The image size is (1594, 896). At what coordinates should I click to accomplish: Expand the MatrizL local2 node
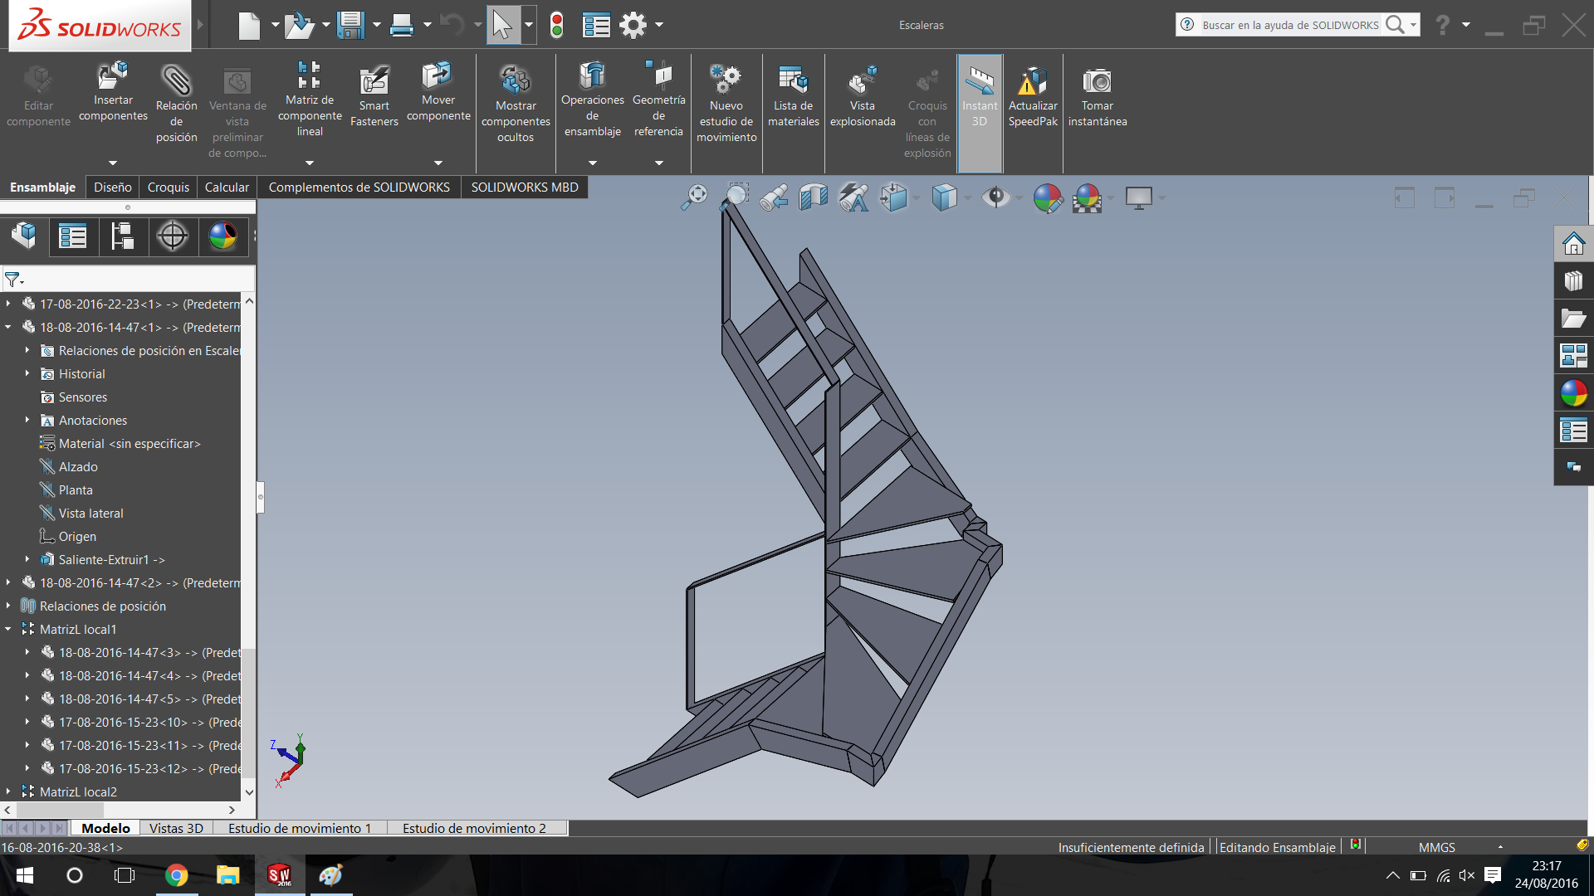coord(8,791)
